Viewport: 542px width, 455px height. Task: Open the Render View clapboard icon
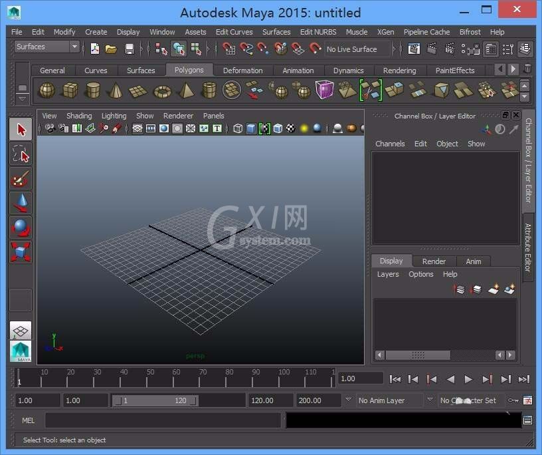pyautogui.click(x=414, y=49)
